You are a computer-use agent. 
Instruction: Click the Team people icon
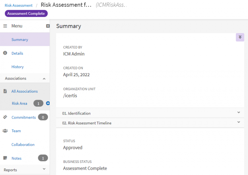(x=5, y=131)
